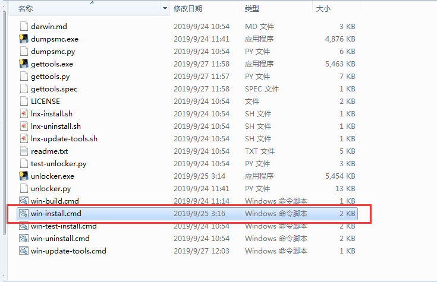Click the vertical scrollbar on left edge

click(x=3, y=119)
